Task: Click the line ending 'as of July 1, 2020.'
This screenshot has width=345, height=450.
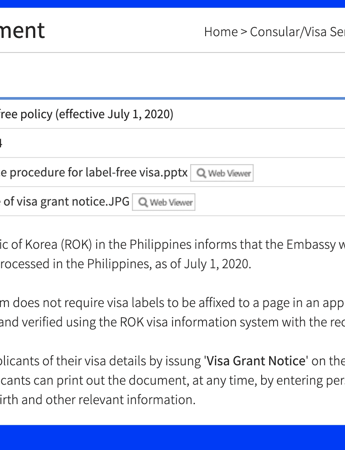Action: (125, 264)
